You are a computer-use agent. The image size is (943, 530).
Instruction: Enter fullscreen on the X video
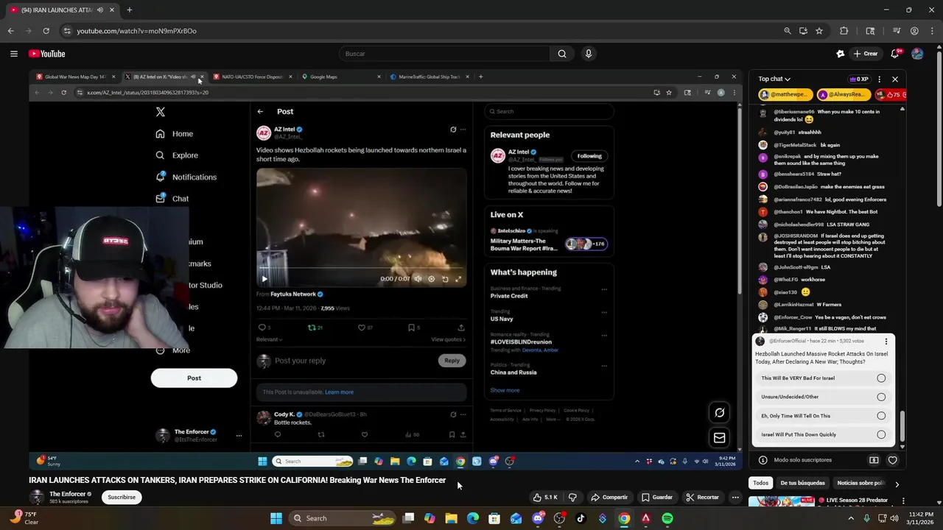click(x=458, y=279)
